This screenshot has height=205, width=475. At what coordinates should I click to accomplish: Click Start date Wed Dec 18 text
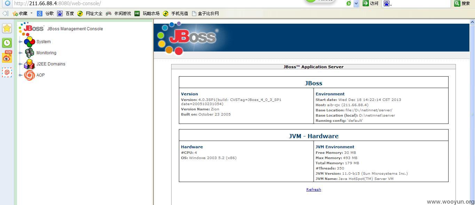(x=358, y=100)
